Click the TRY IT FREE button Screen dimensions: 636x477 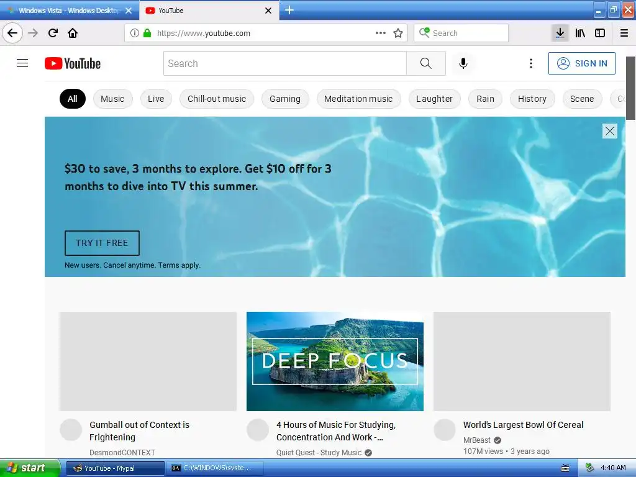point(102,243)
